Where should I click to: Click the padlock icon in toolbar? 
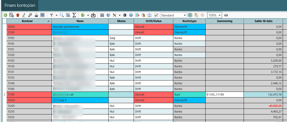36,15
